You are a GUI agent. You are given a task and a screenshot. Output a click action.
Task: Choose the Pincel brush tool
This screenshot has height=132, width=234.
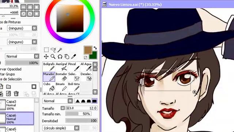[x=74, y=67]
